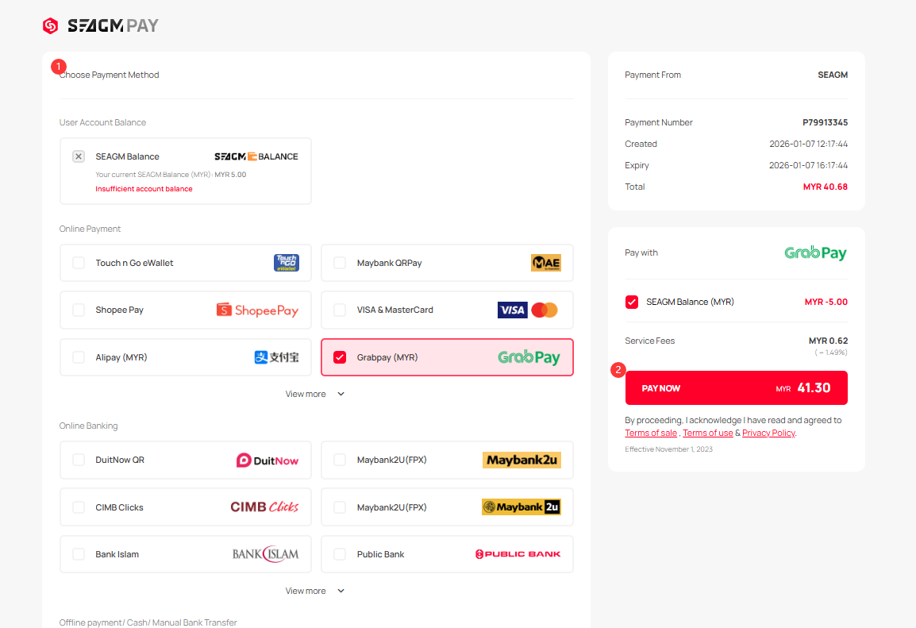The width and height of the screenshot is (916, 628).
Task: Click the SEAGM Pay logo in header
Action: pos(101,26)
